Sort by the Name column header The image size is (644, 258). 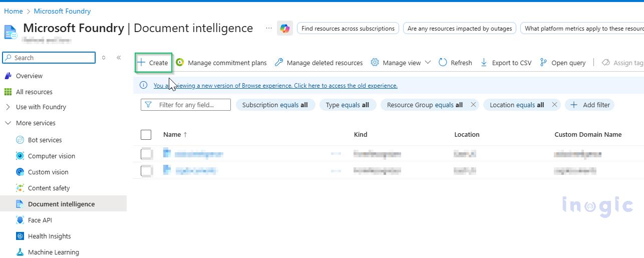[x=175, y=134]
